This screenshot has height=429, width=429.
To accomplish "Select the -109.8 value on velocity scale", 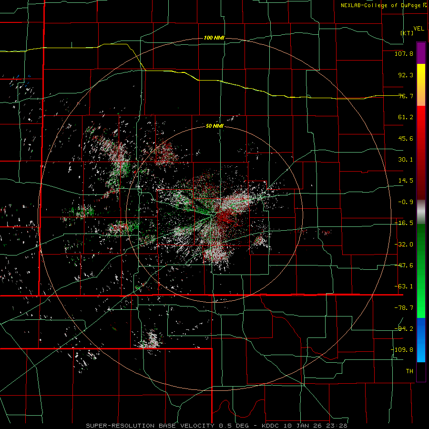I will coord(402,350).
